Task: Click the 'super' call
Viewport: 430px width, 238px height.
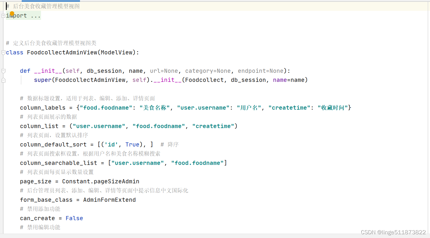Action: click(43, 80)
